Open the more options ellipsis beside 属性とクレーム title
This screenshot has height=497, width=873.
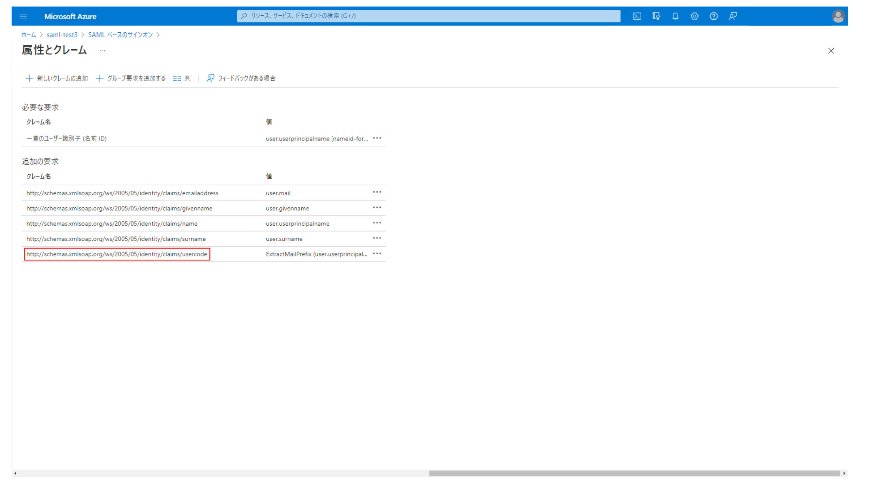pyautogui.click(x=103, y=51)
